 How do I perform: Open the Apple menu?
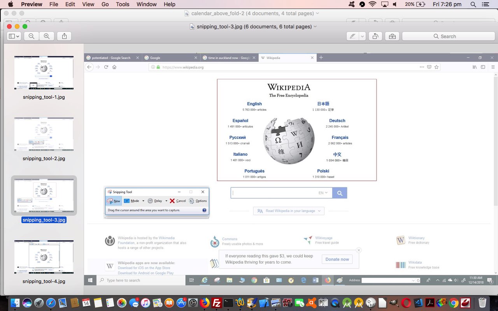[11, 4]
